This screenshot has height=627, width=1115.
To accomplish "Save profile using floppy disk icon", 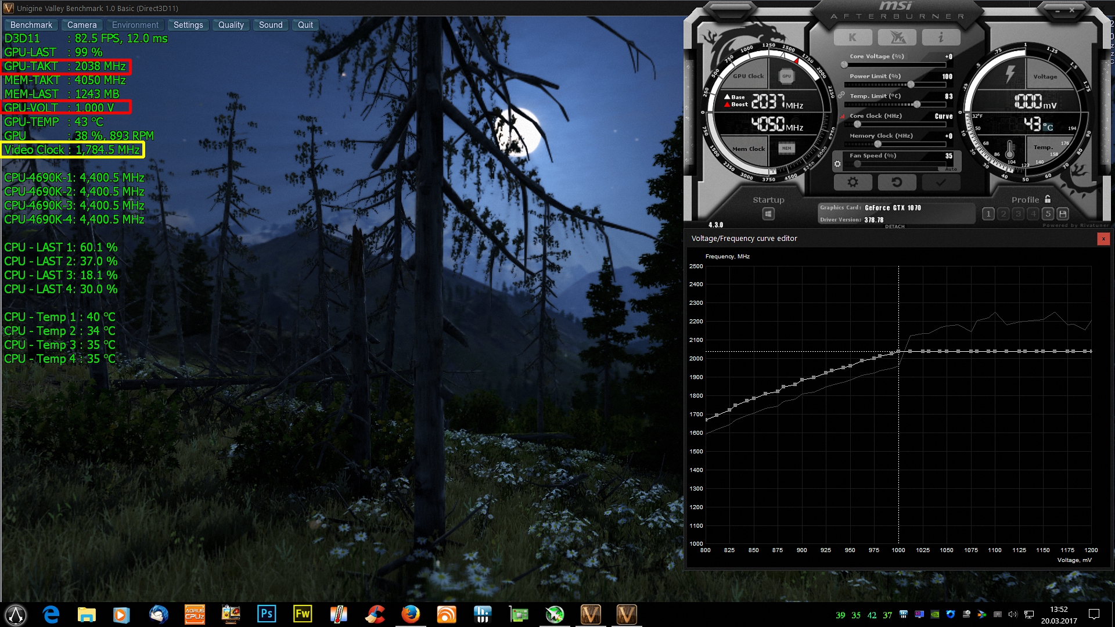I will point(1063,214).
